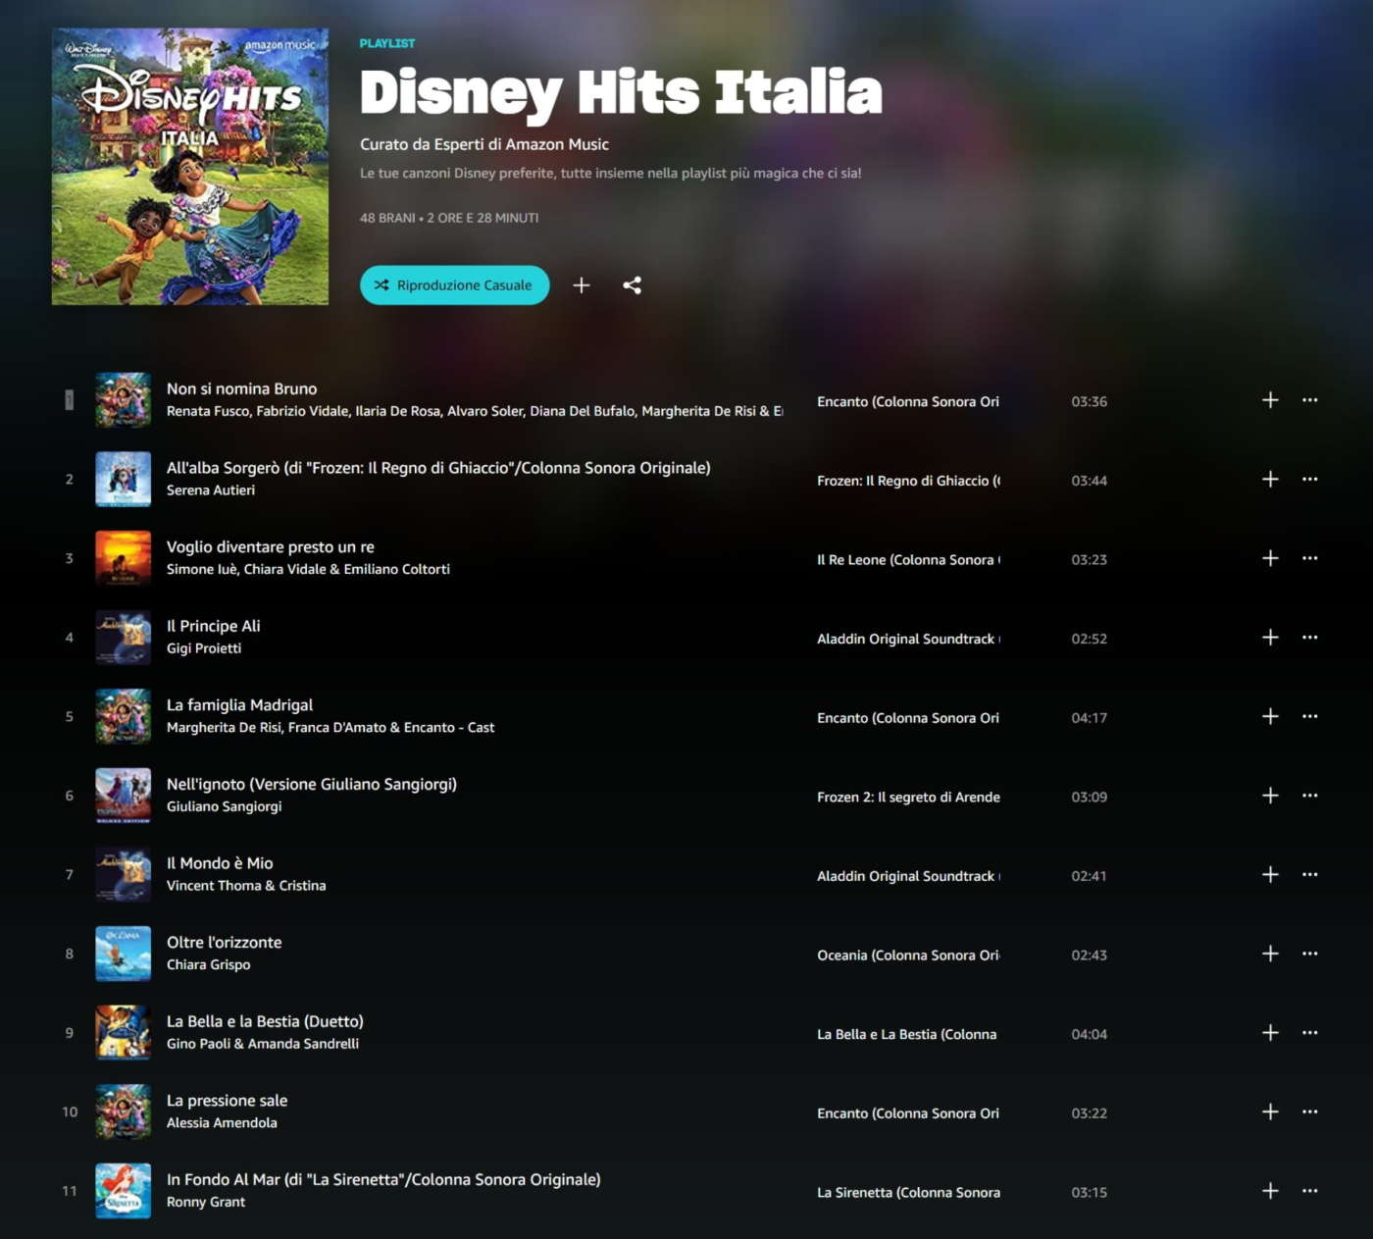This screenshot has height=1239, width=1373.
Task: Open more options for La Bella e la Bestia
Action: click(x=1310, y=1033)
